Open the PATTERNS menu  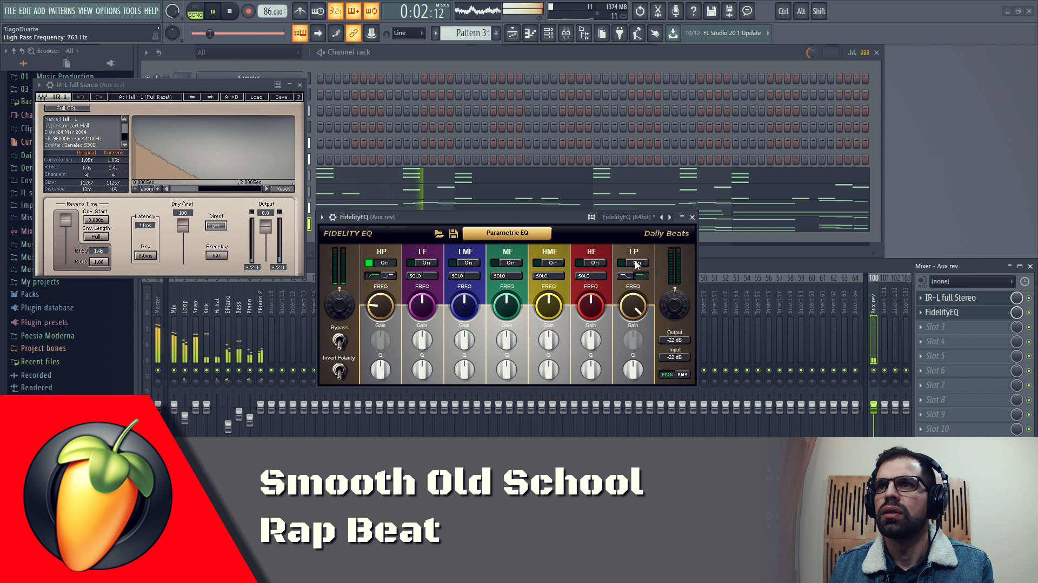pos(62,11)
